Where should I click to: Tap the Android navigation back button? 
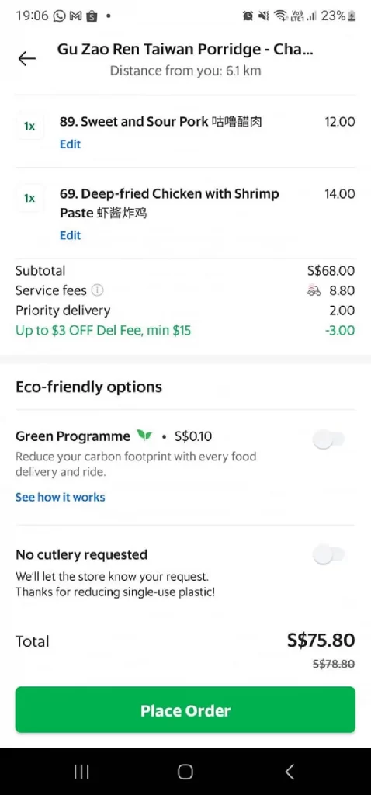point(290,772)
